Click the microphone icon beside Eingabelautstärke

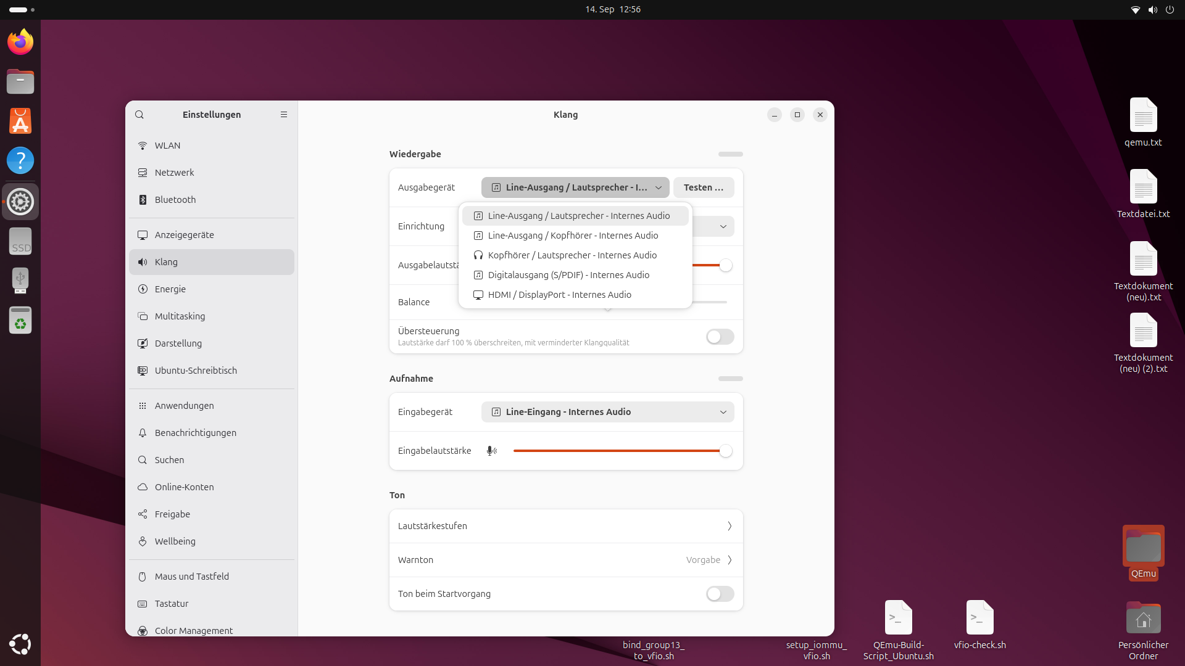point(491,451)
